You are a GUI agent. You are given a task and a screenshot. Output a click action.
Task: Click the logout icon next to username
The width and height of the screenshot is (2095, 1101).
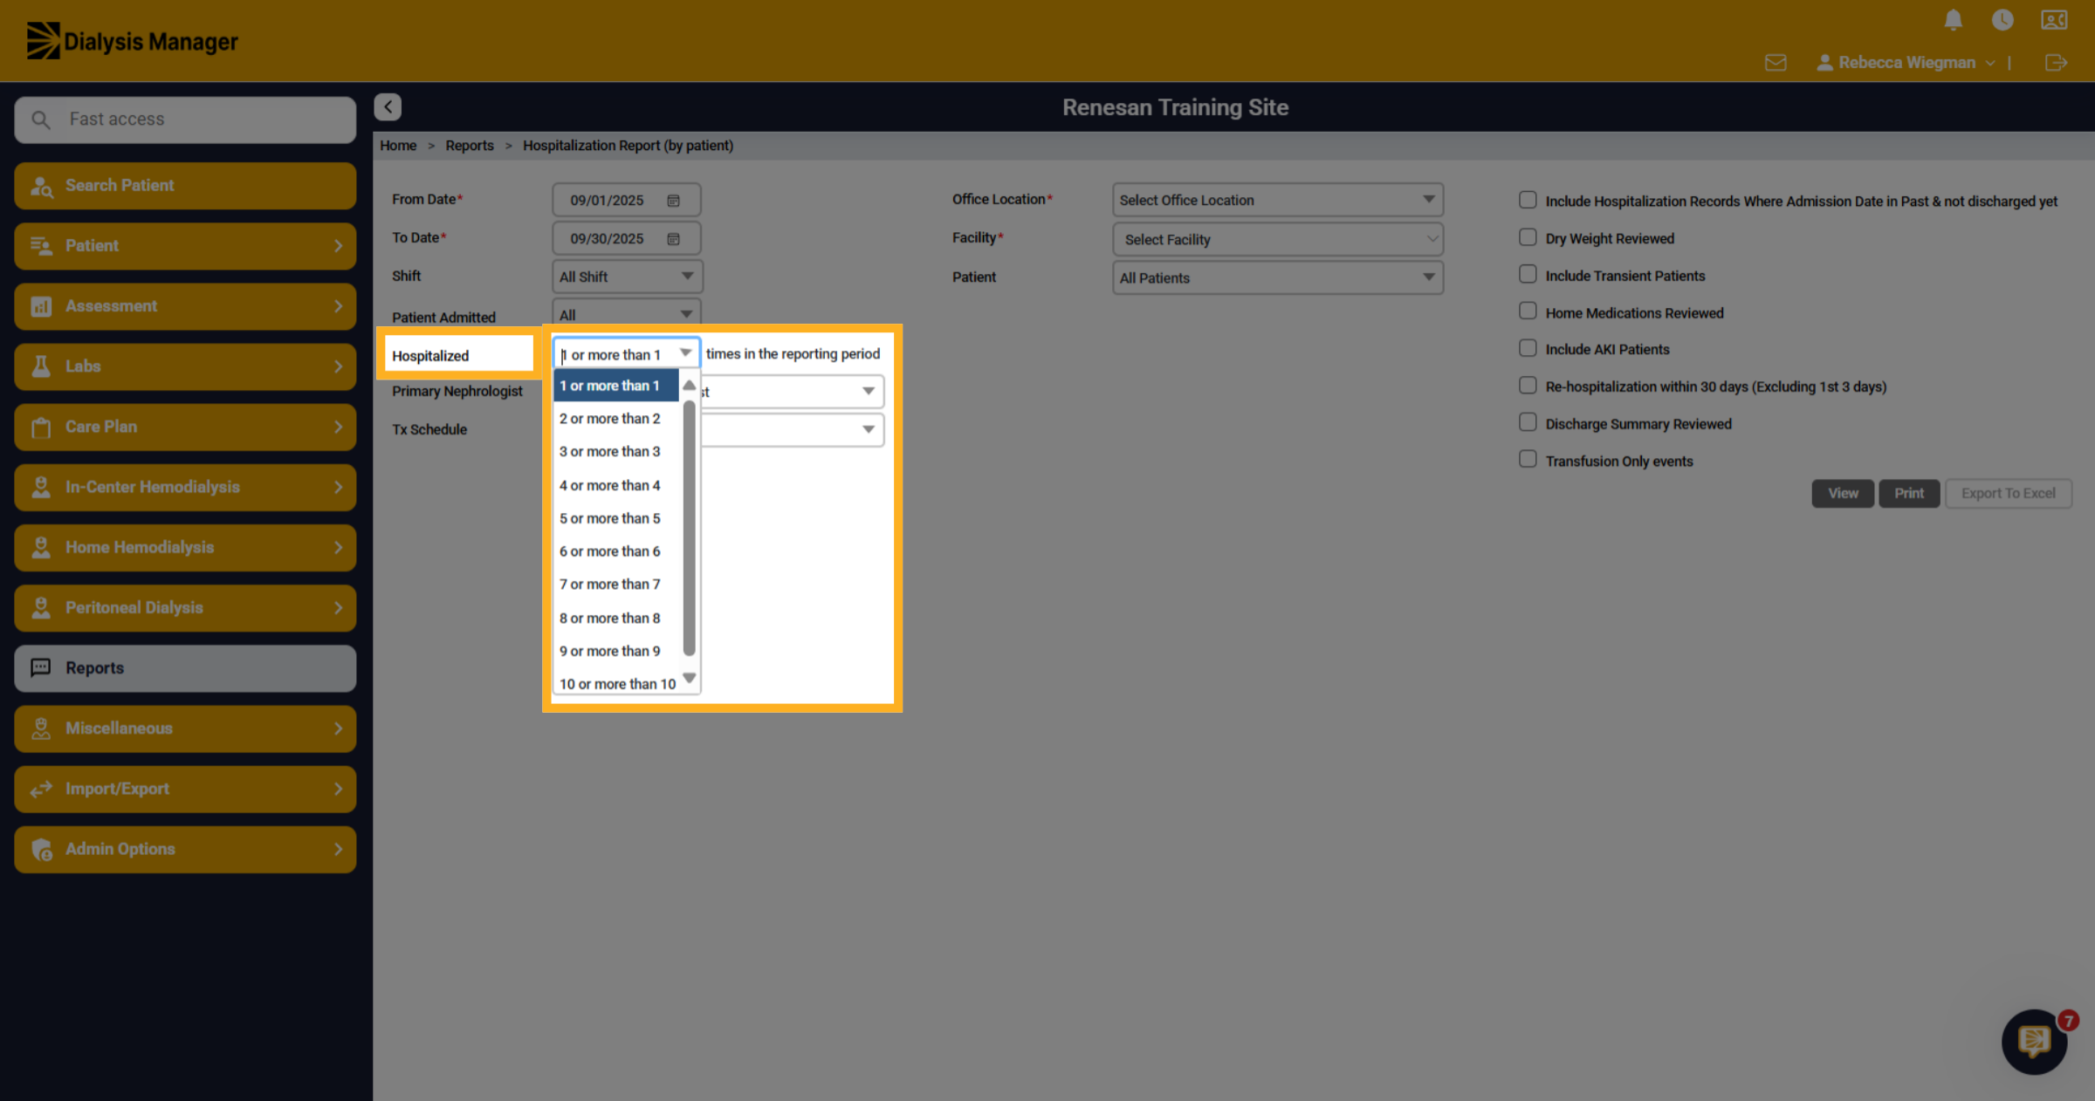[2056, 63]
